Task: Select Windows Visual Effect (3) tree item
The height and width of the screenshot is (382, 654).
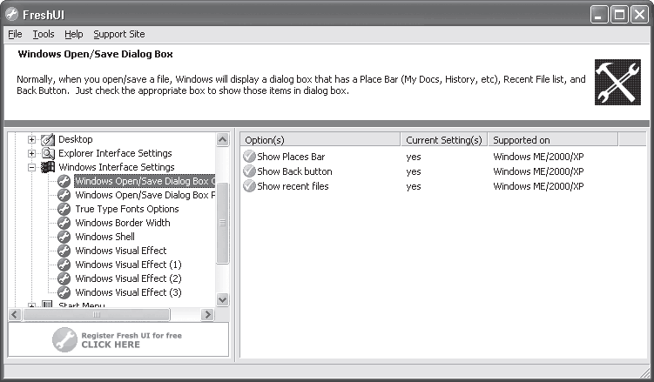Action: pyautogui.click(x=129, y=292)
